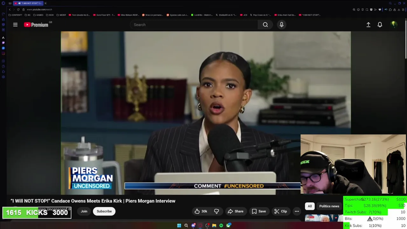407x229 pixels.
Task: Open Syanne calls out J... bookmark
Action: 177,15
